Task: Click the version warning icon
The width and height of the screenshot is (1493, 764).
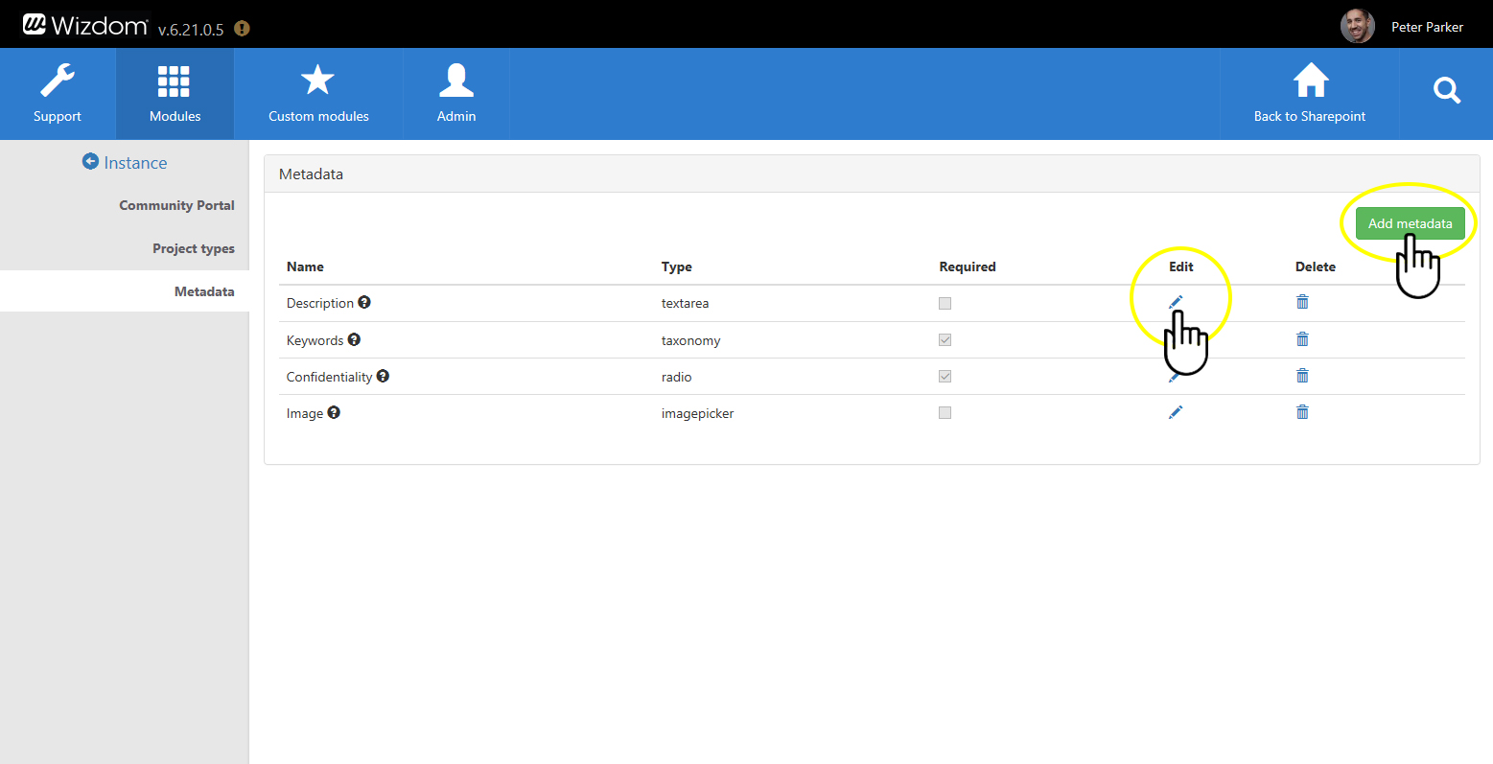Action: [242, 29]
